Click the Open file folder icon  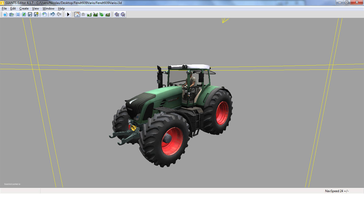11,14
